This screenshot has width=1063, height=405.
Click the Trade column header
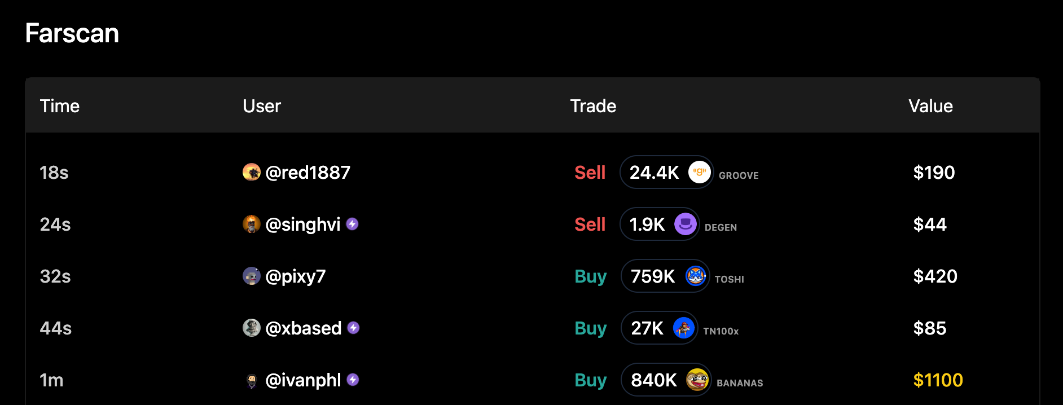[x=593, y=106]
